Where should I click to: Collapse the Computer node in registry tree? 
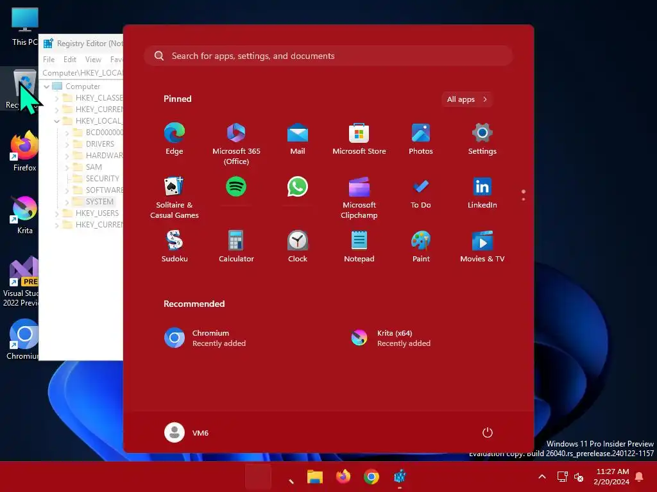(46, 86)
